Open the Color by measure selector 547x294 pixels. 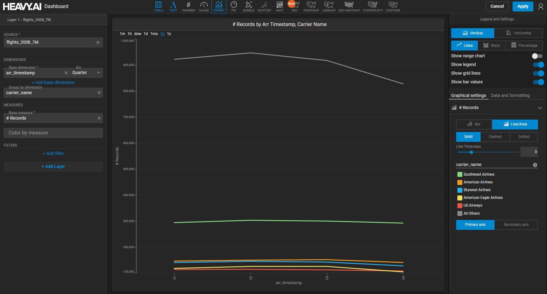(53, 133)
